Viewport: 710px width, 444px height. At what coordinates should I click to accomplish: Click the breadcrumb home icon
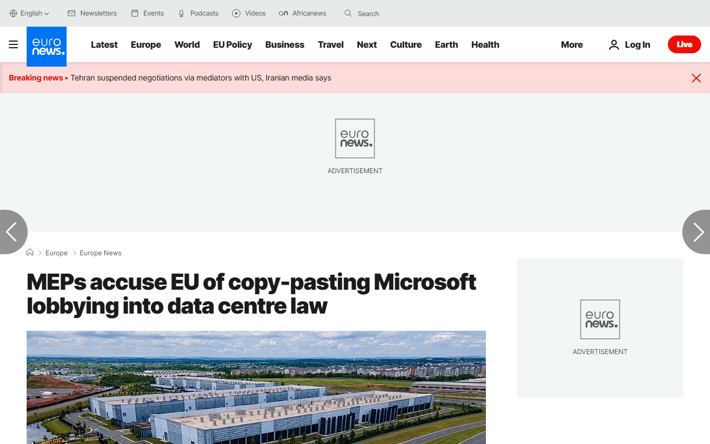(30, 253)
